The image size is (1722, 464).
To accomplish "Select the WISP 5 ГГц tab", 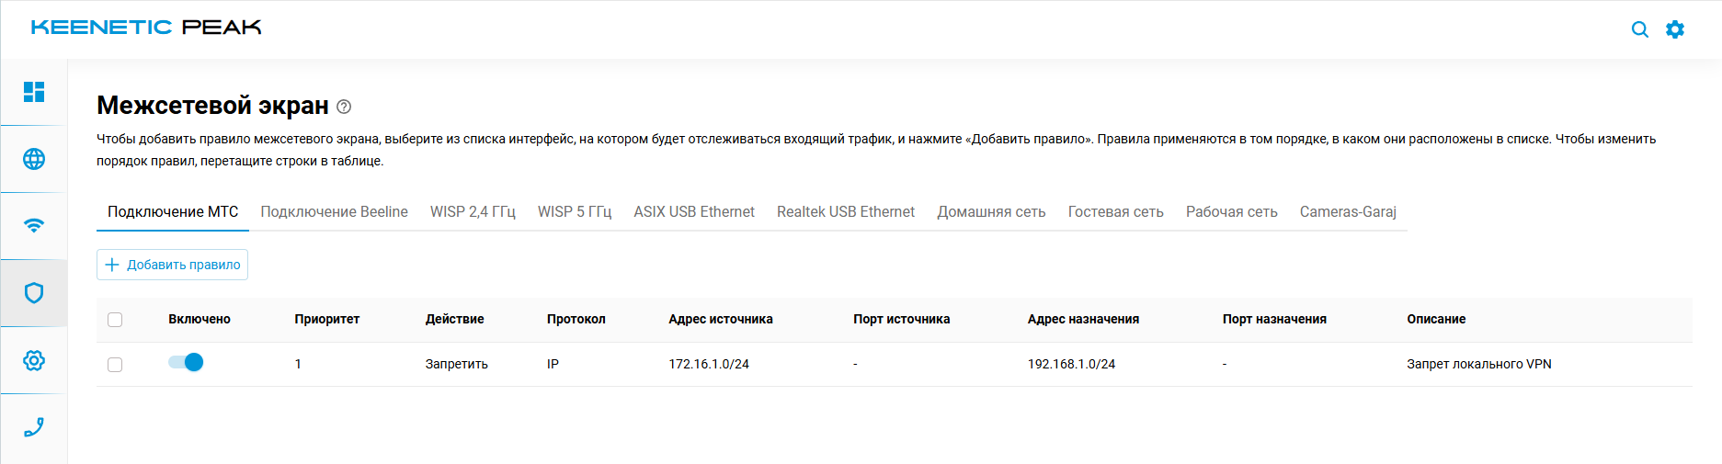I will [575, 212].
